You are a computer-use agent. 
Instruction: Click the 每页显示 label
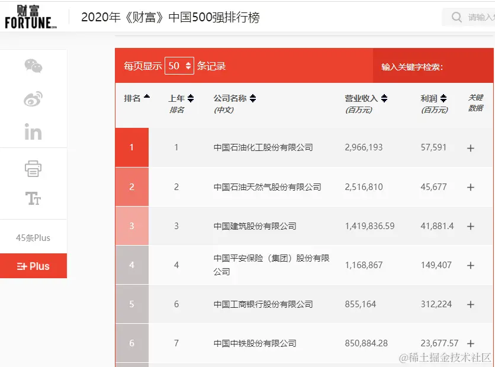pos(143,66)
